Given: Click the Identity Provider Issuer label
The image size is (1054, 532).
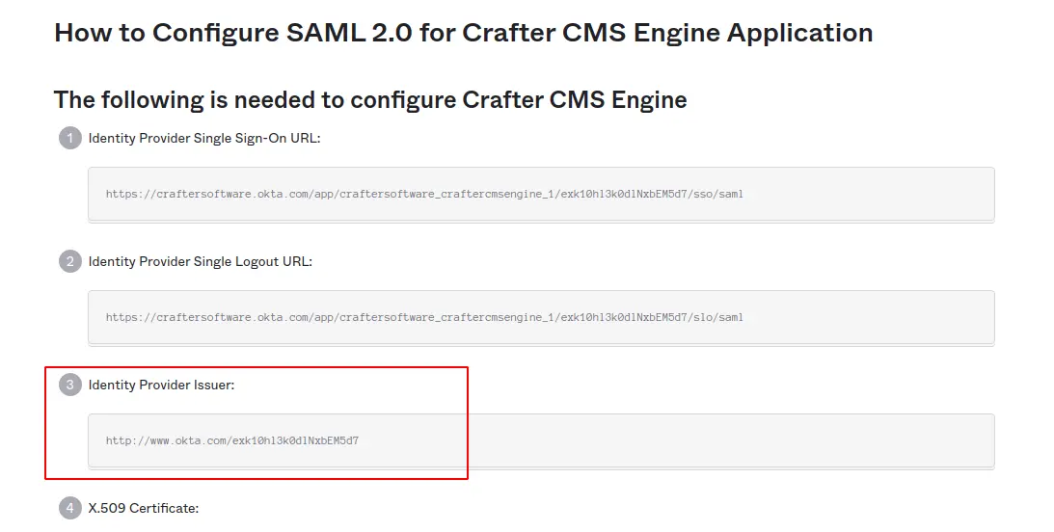Looking at the screenshot, I should click(161, 385).
